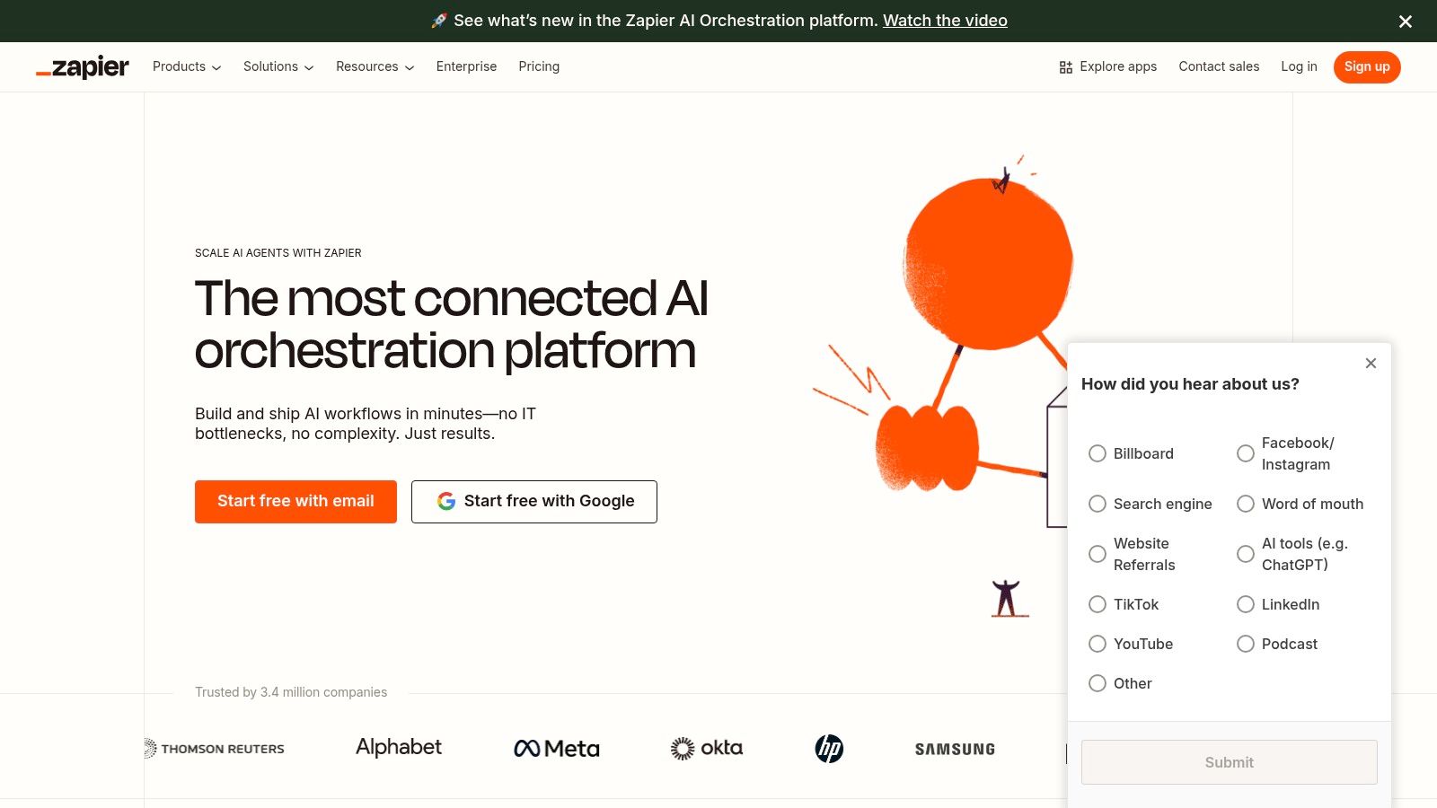This screenshot has width=1437, height=808.
Task: Select the LinkedIn option
Action: [1246, 604]
